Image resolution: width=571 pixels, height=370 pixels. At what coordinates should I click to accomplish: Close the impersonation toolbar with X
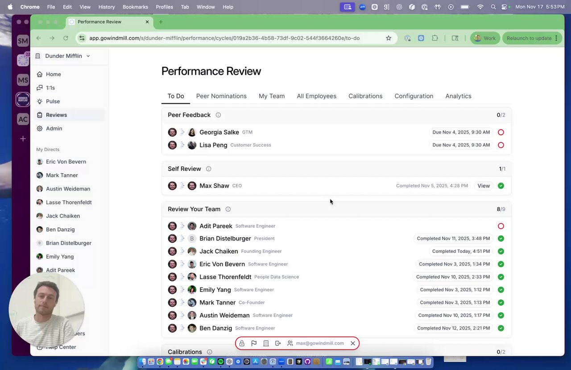[x=353, y=343]
